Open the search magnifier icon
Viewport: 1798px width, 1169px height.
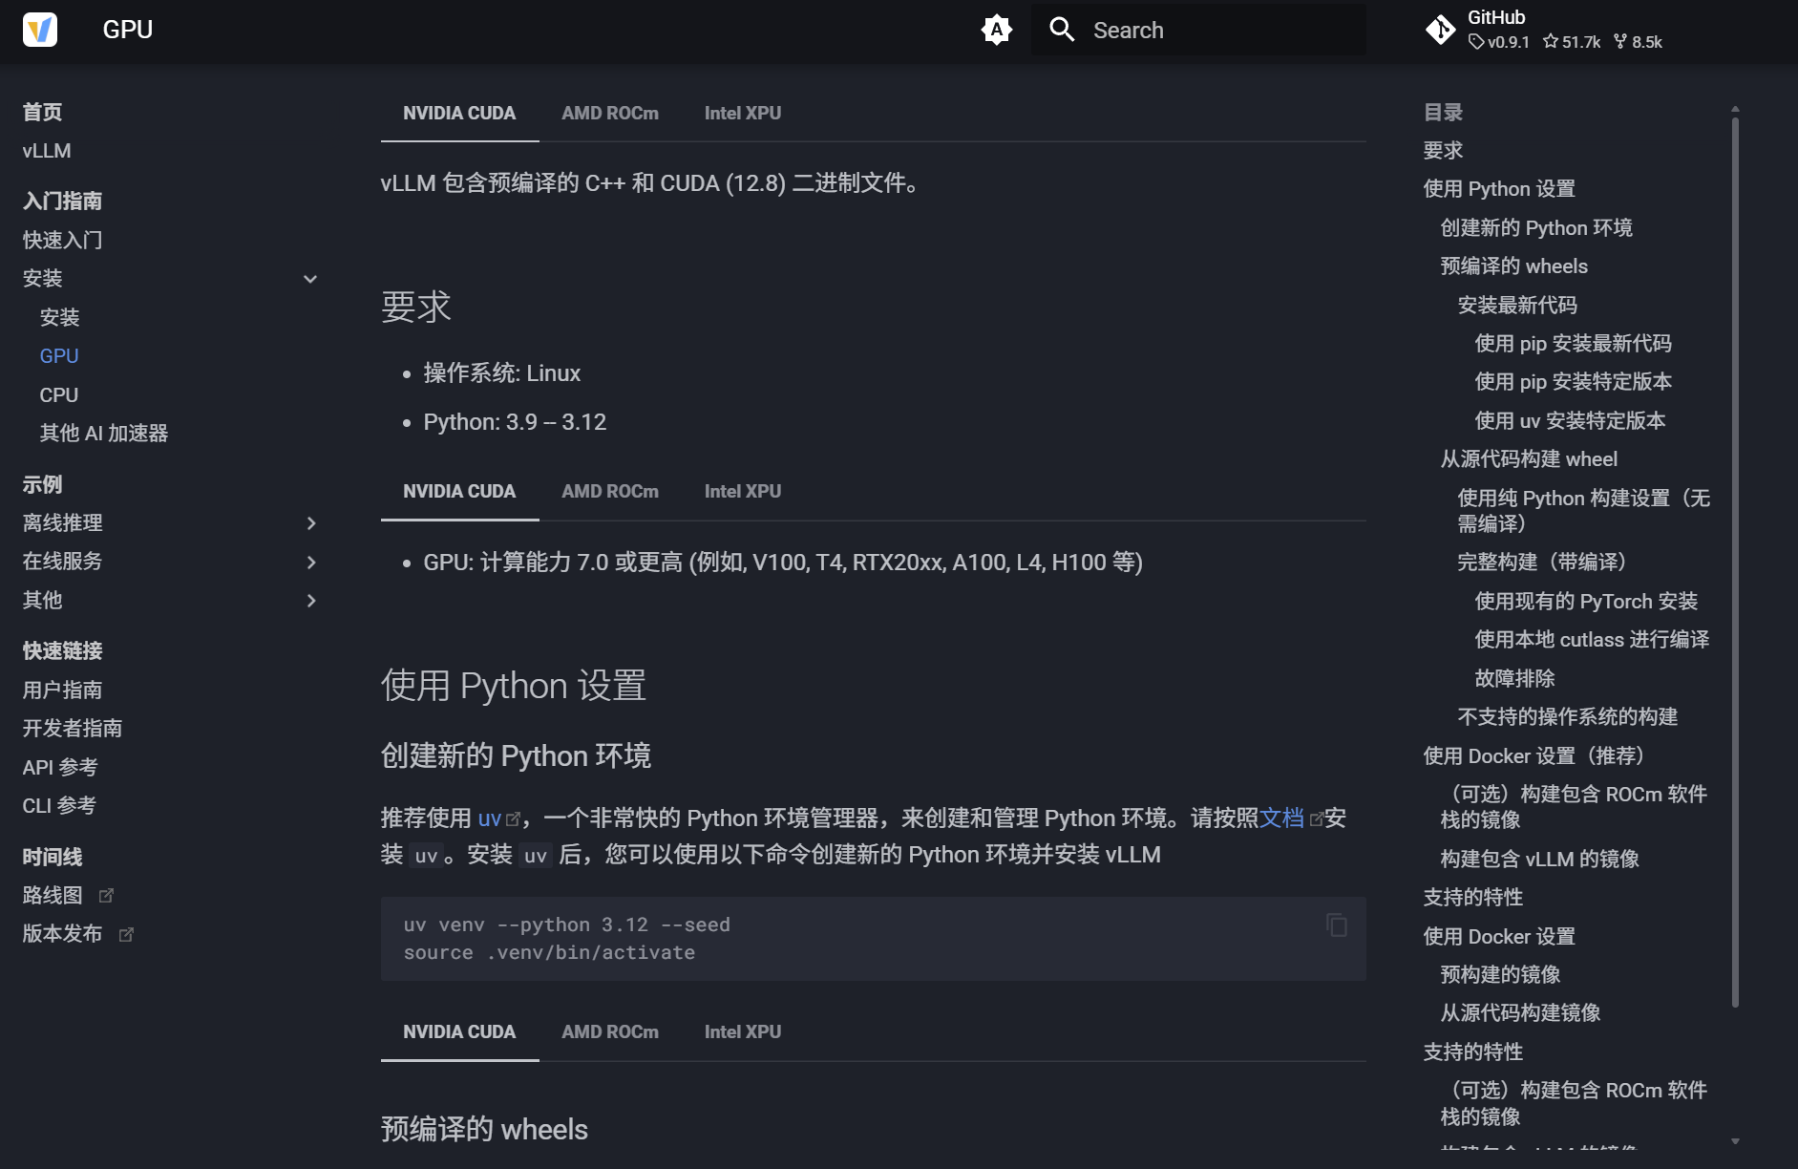coord(1062,30)
